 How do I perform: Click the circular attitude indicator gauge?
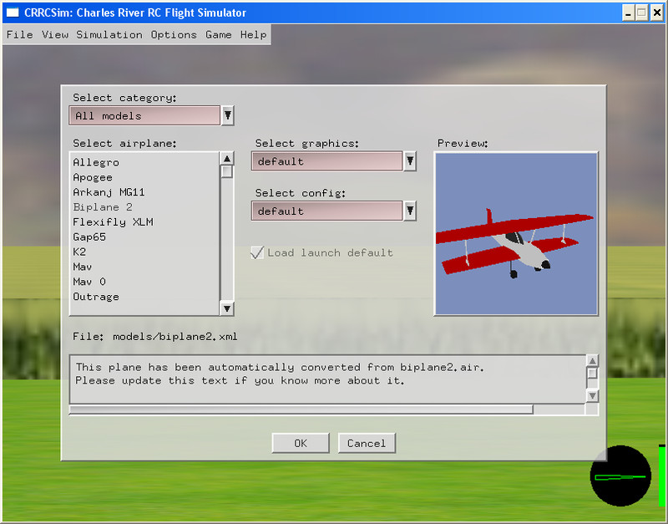point(620,476)
